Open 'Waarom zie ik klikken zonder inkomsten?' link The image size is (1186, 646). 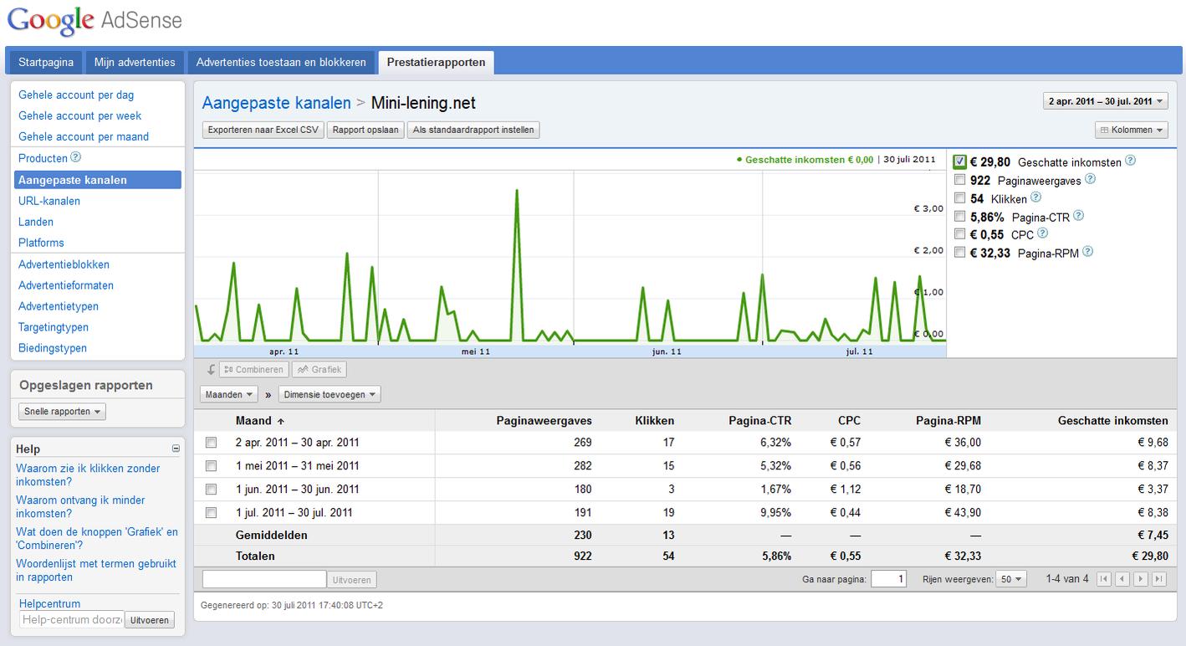(88, 475)
